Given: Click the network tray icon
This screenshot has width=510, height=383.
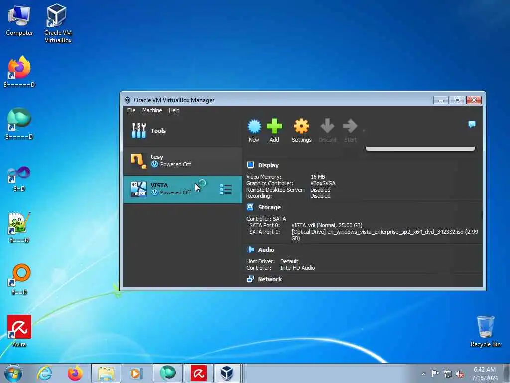Looking at the screenshot, I should [x=448, y=374].
